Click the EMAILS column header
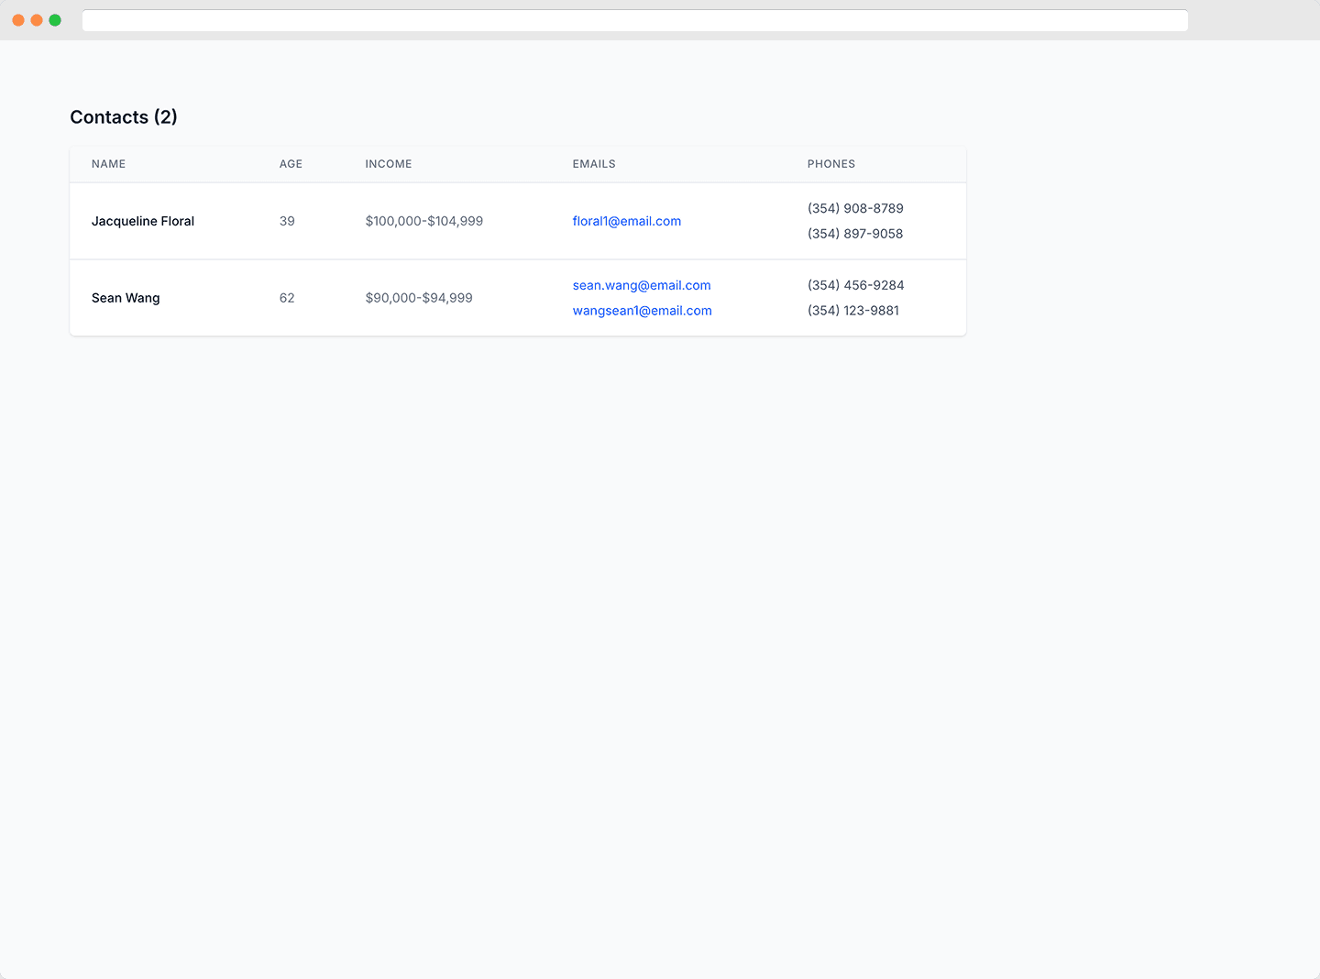This screenshot has width=1320, height=979. (x=594, y=164)
